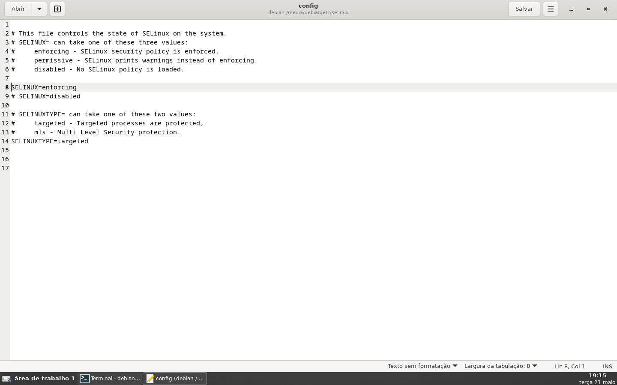Viewport: 617px width, 385px height.
Task: Click the 'permissive - SELinux prints warnings' line
Action: [x=134, y=60]
